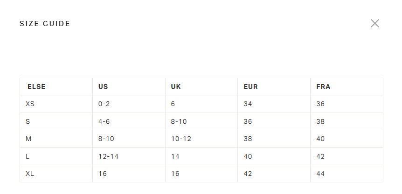Click US size 0-2 cell
402x194 pixels.
(x=104, y=104)
